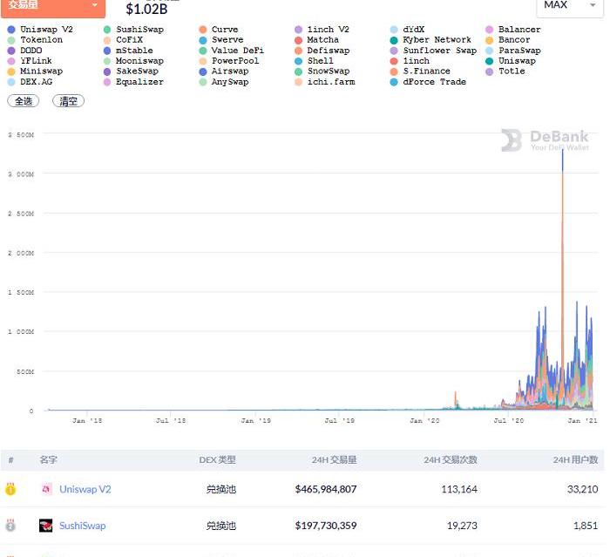Sort by 24H 交易量 column header
Screen dimensions: 610x557
click(335, 460)
